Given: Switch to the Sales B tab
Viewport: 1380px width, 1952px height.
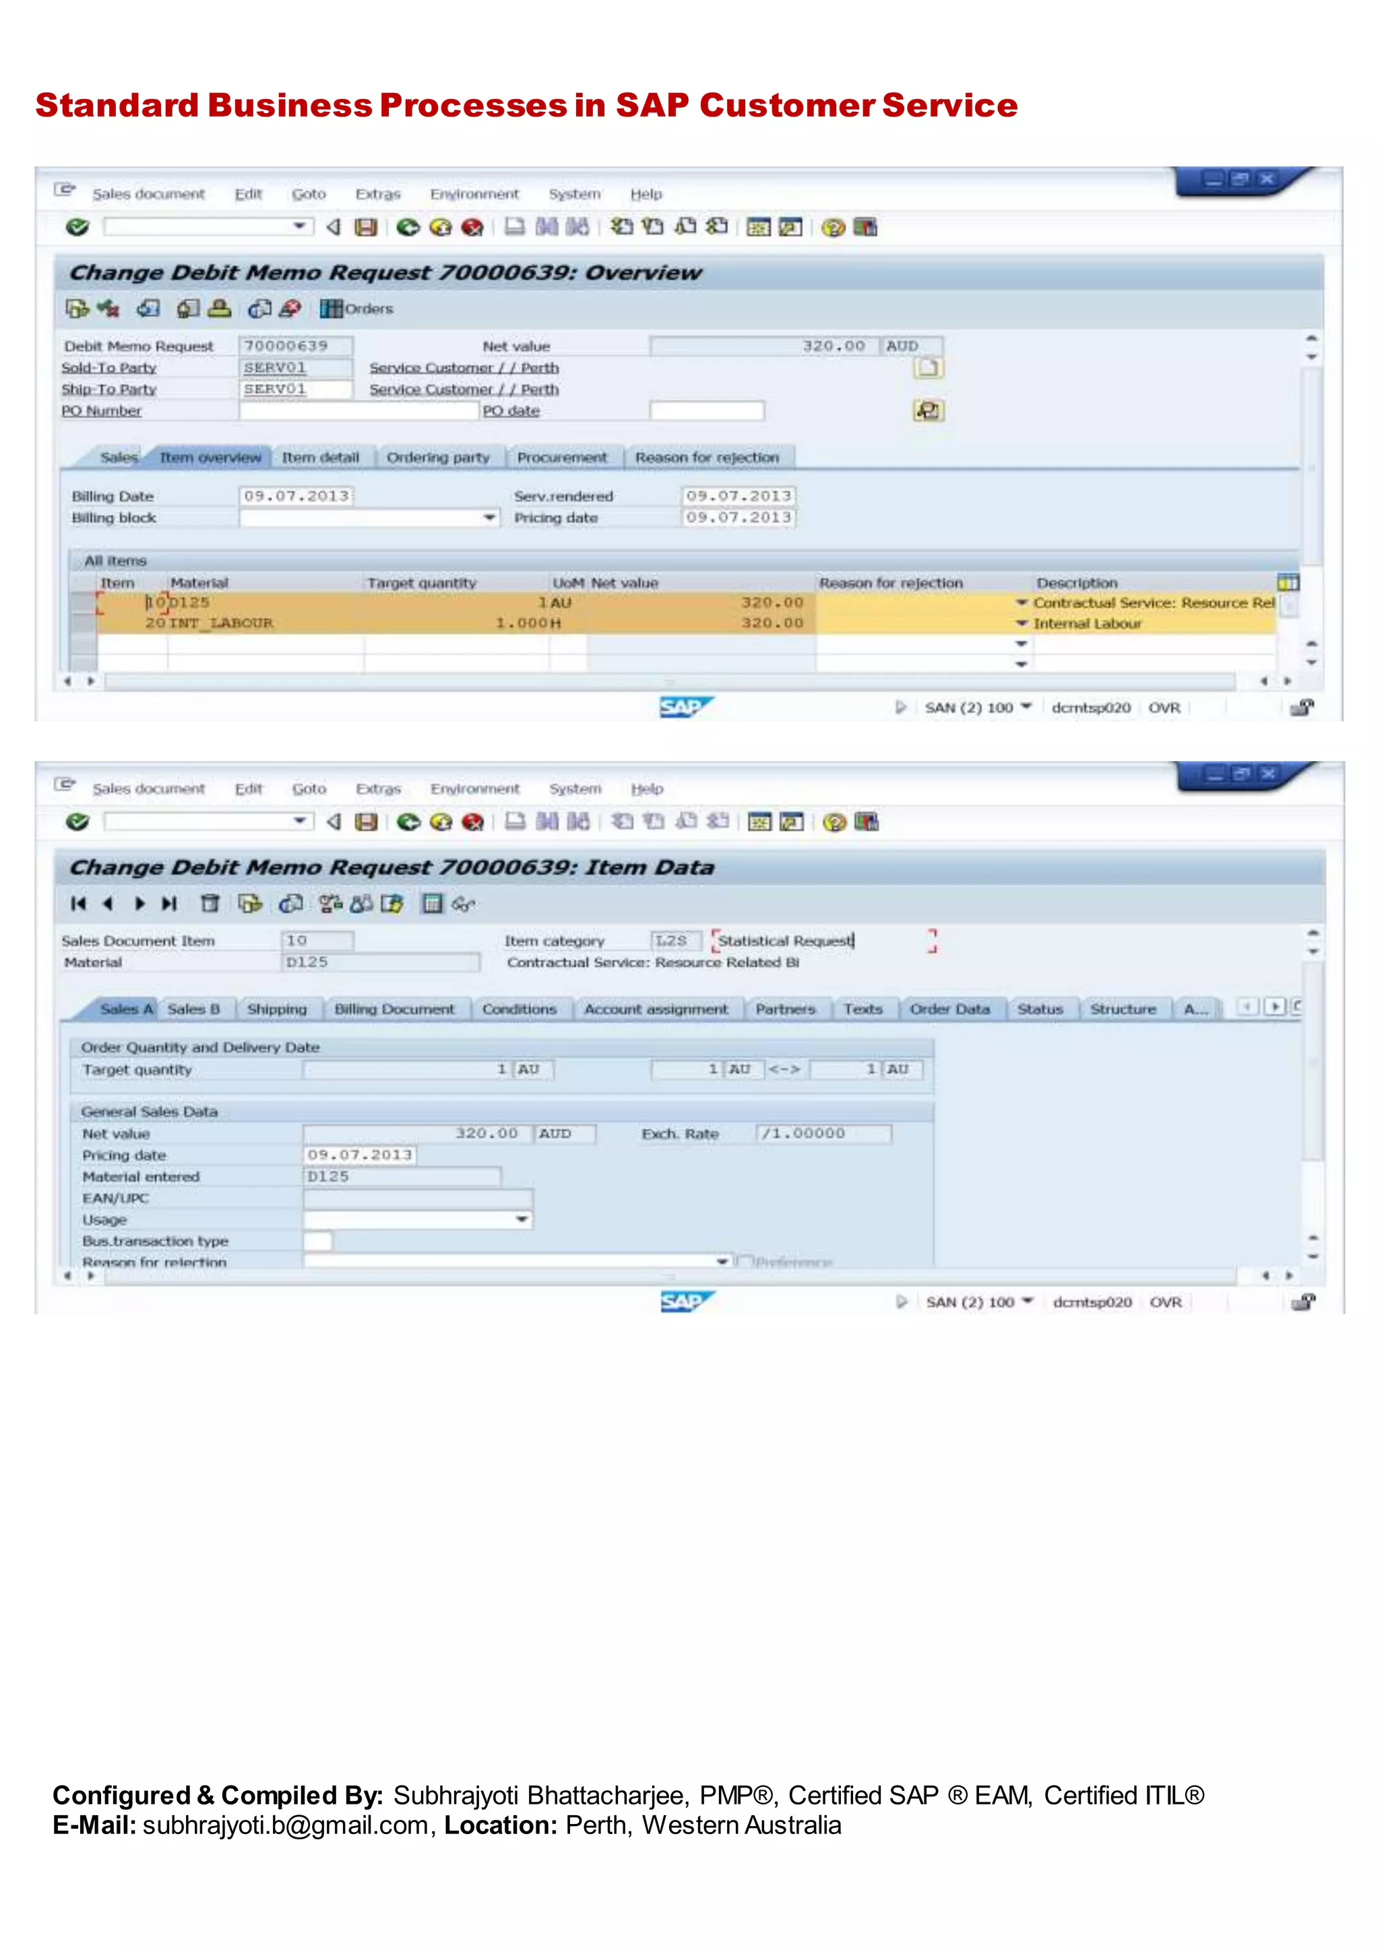Looking at the screenshot, I should pos(194,1009).
